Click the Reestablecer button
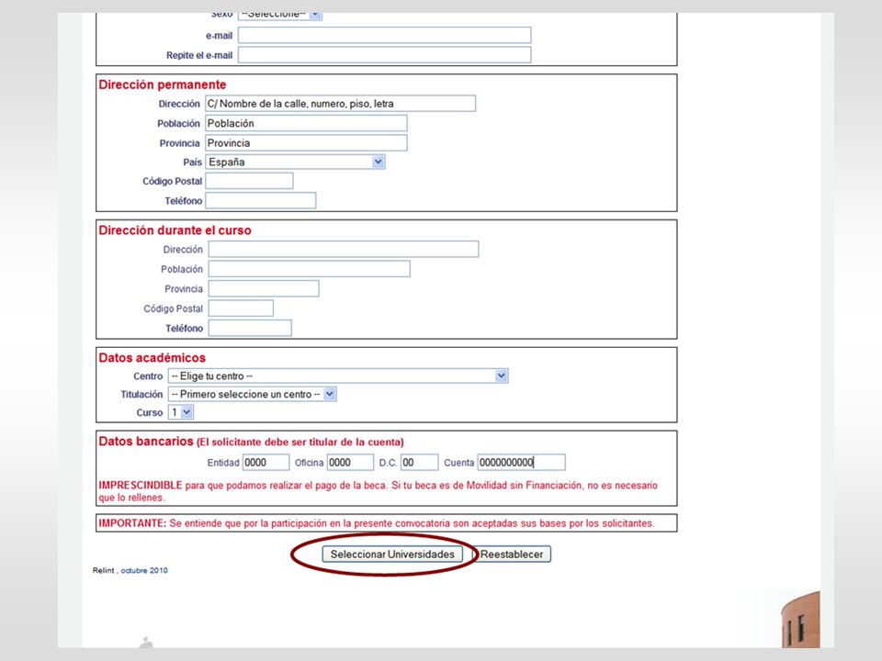The image size is (882, 661). click(512, 555)
